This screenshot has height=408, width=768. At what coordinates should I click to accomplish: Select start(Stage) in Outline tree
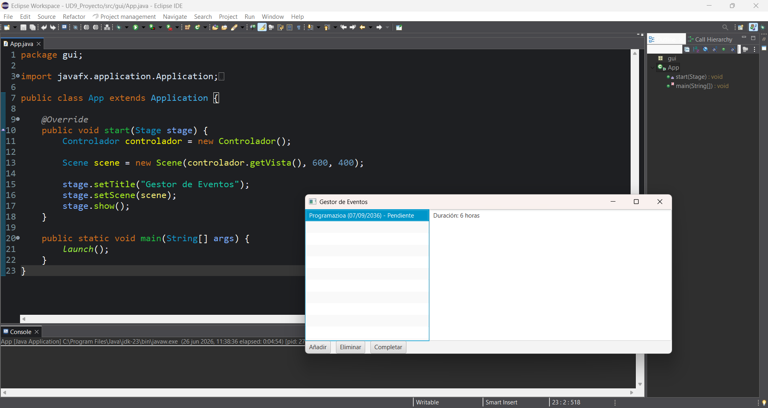pyautogui.click(x=695, y=77)
